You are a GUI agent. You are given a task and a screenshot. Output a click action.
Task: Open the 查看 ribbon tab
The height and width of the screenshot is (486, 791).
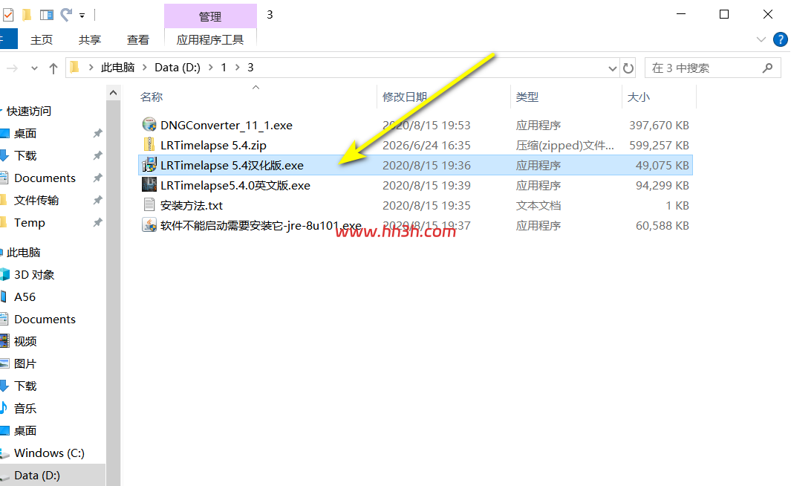pyautogui.click(x=137, y=40)
